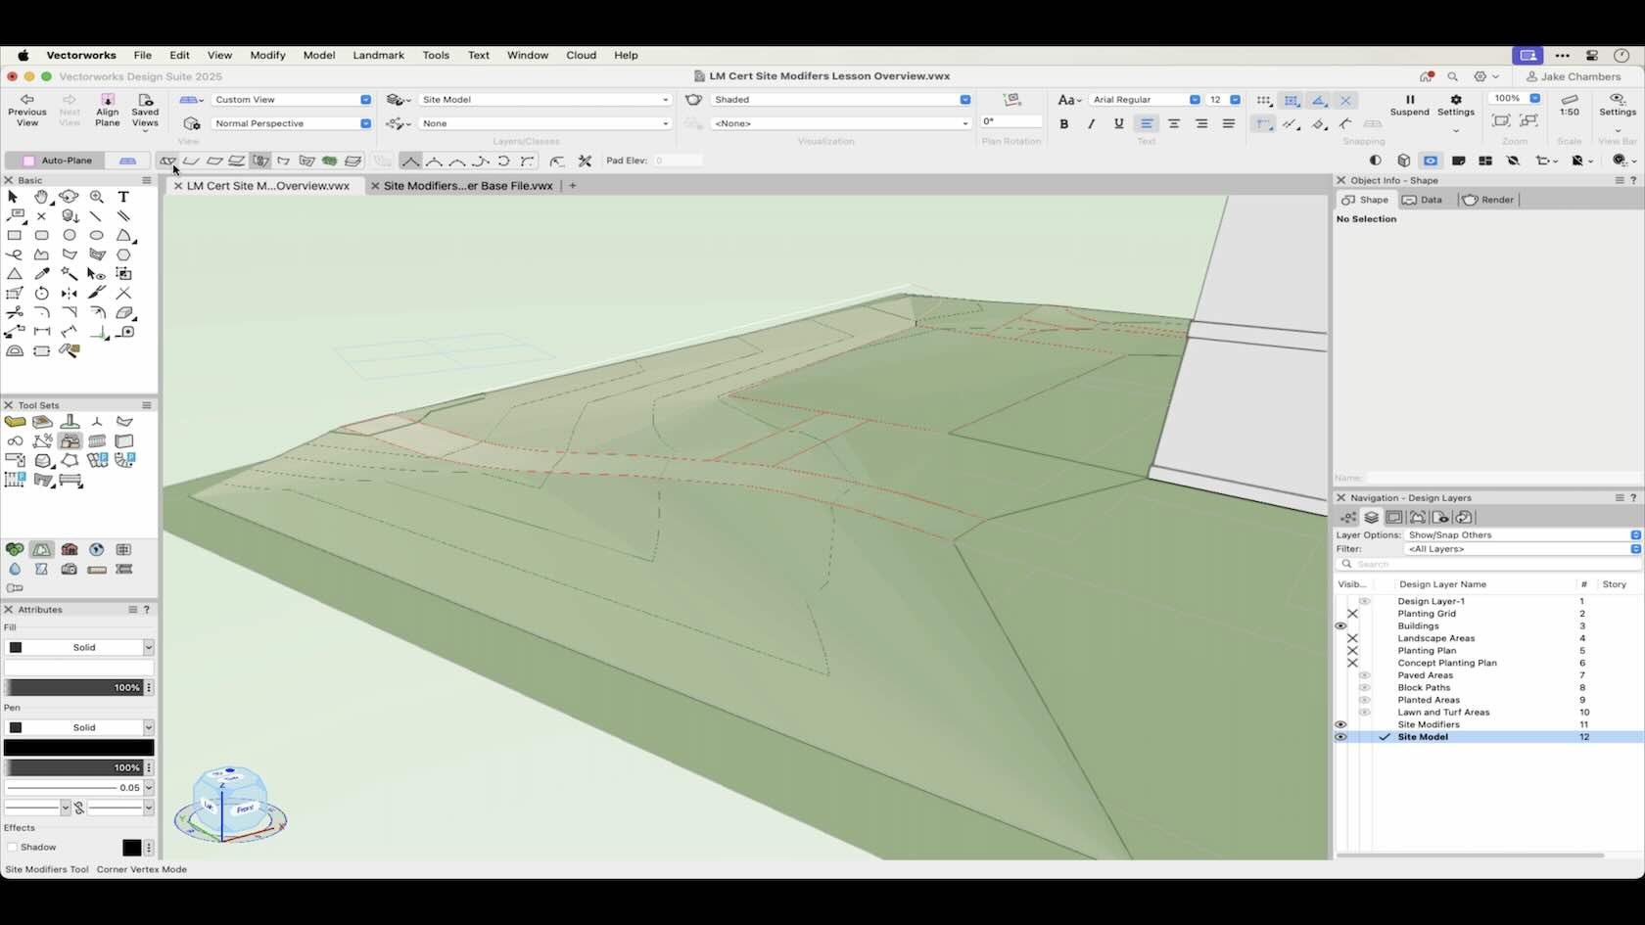Switch to the Site Modifiers Base File tab

click(463, 186)
